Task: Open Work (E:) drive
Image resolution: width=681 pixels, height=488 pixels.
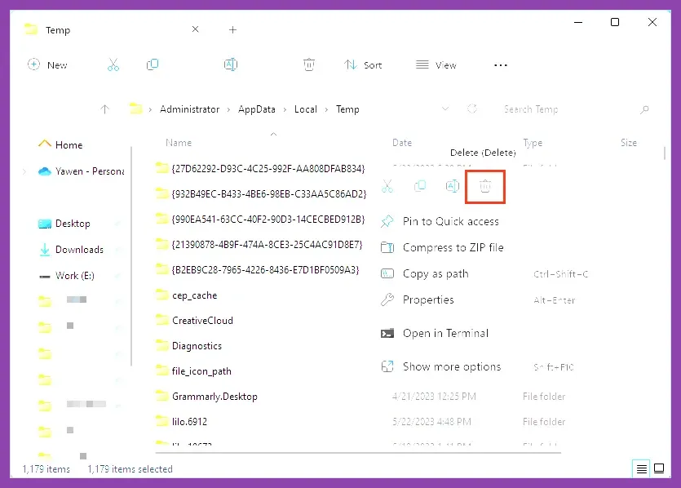Action: (x=66, y=276)
